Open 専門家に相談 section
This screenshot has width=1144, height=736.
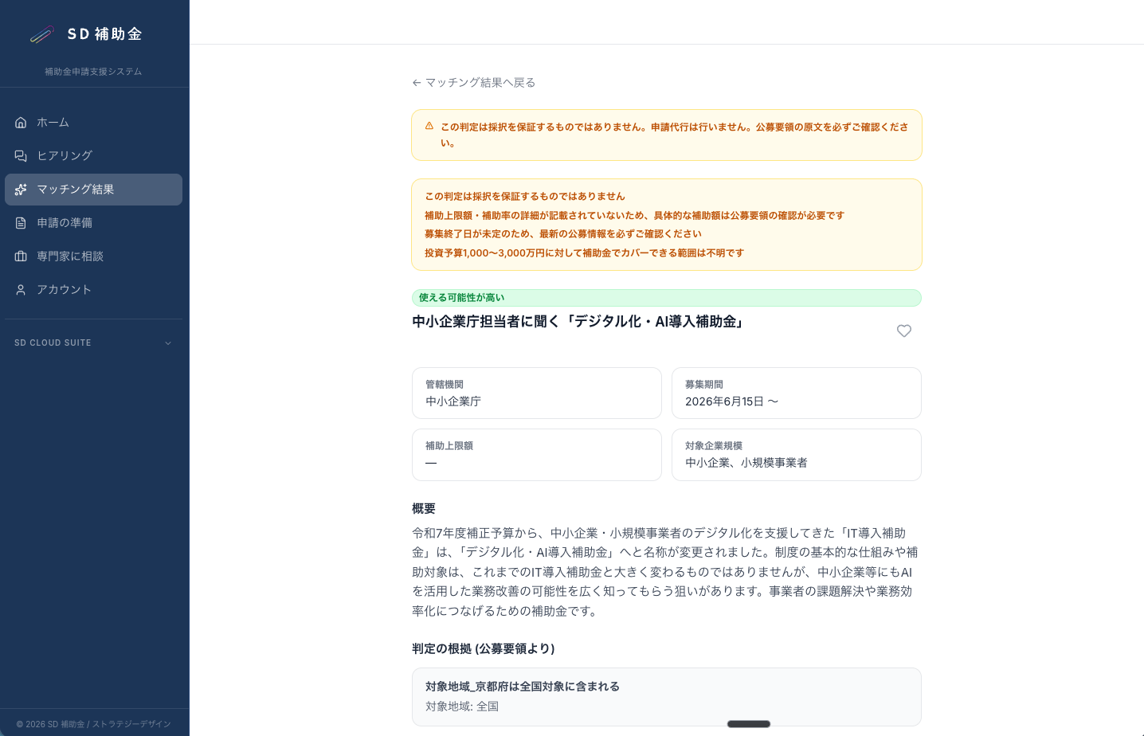pos(93,256)
